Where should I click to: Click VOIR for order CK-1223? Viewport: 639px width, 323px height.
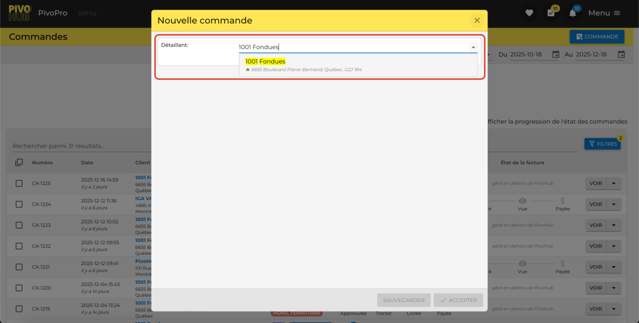click(596, 225)
